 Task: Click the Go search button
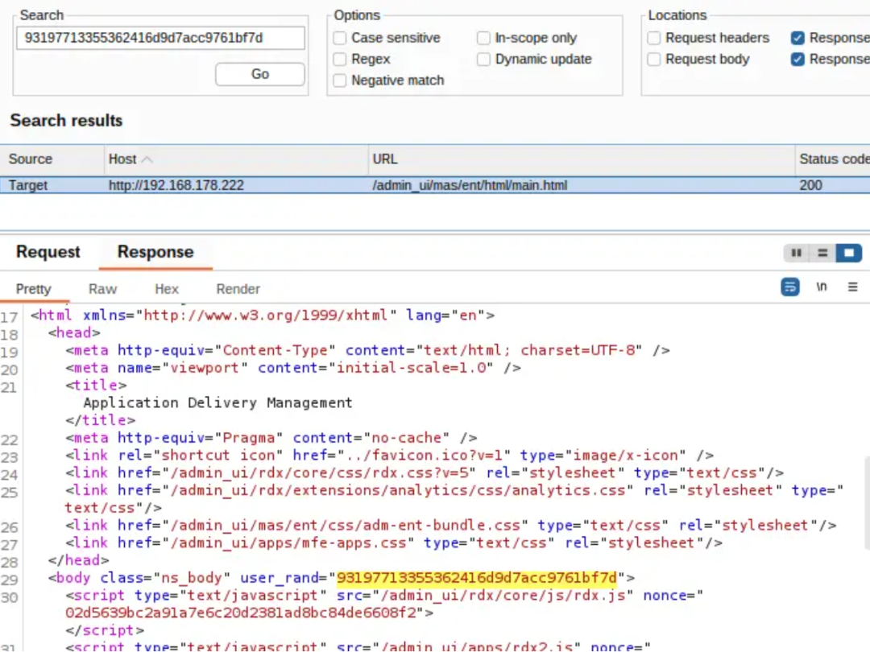pyautogui.click(x=259, y=74)
